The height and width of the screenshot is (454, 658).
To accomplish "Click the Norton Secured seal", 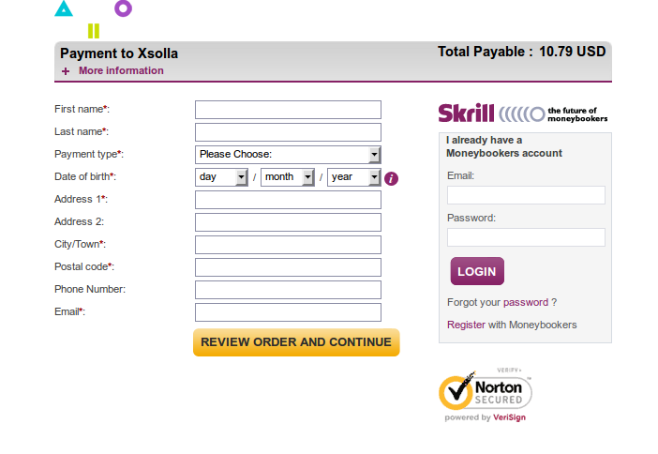I will click(486, 390).
